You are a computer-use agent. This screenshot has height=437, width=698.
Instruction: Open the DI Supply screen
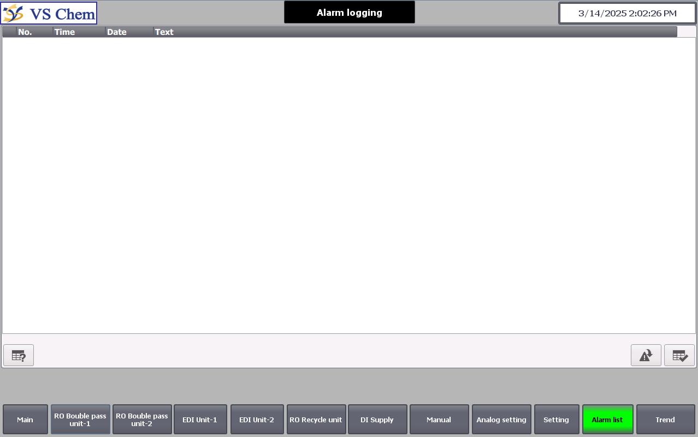[377, 420]
